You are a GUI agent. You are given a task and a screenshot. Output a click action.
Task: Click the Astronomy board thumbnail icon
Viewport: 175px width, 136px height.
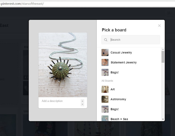point(105,99)
